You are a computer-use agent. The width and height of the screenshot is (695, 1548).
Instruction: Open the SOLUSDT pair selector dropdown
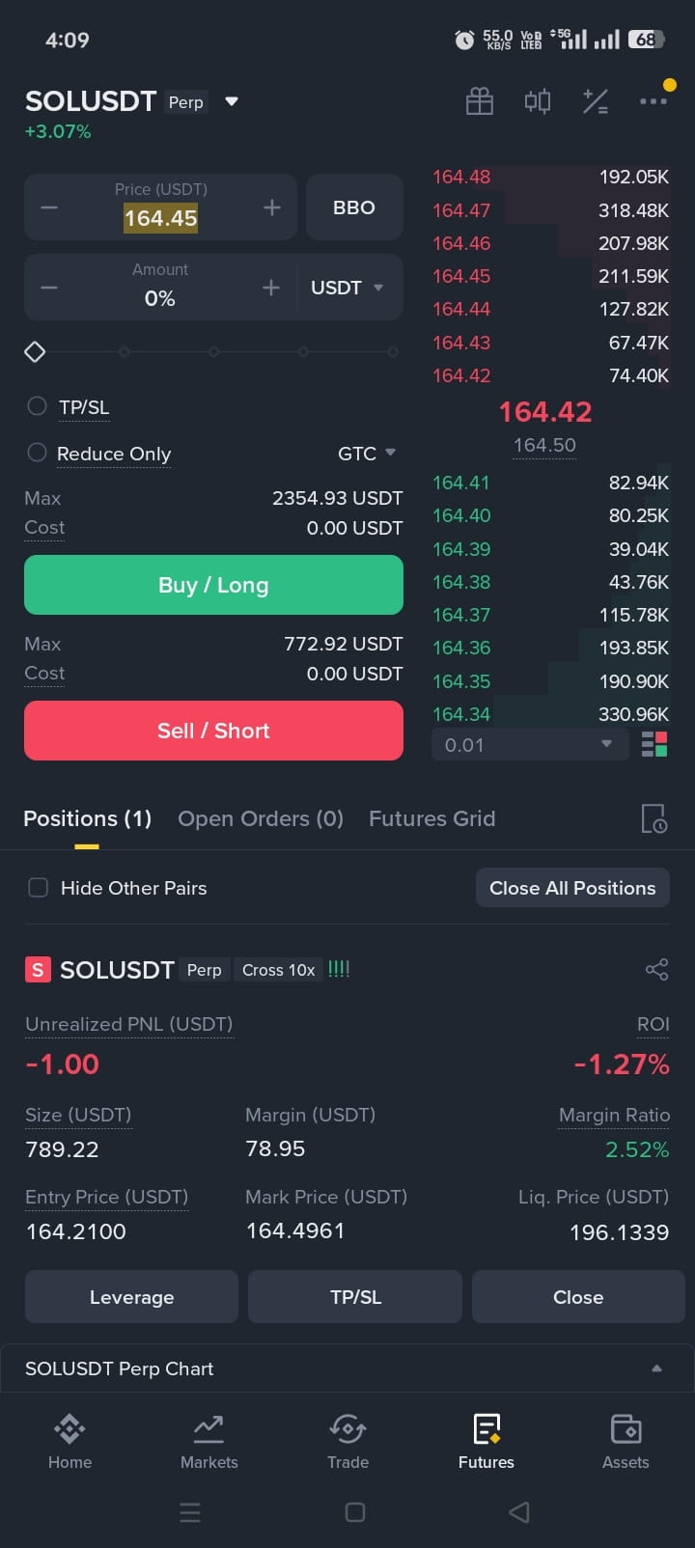coord(232,101)
